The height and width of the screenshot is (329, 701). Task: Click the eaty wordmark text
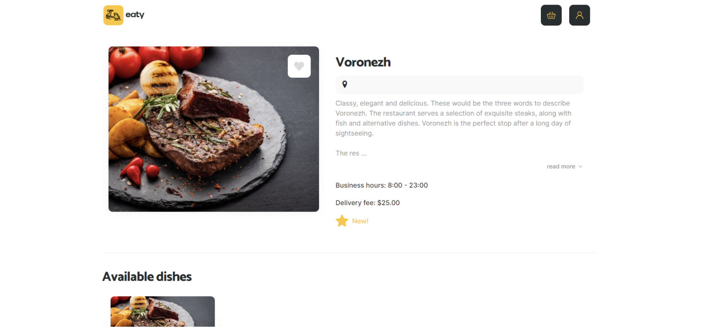(x=135, y=15)
